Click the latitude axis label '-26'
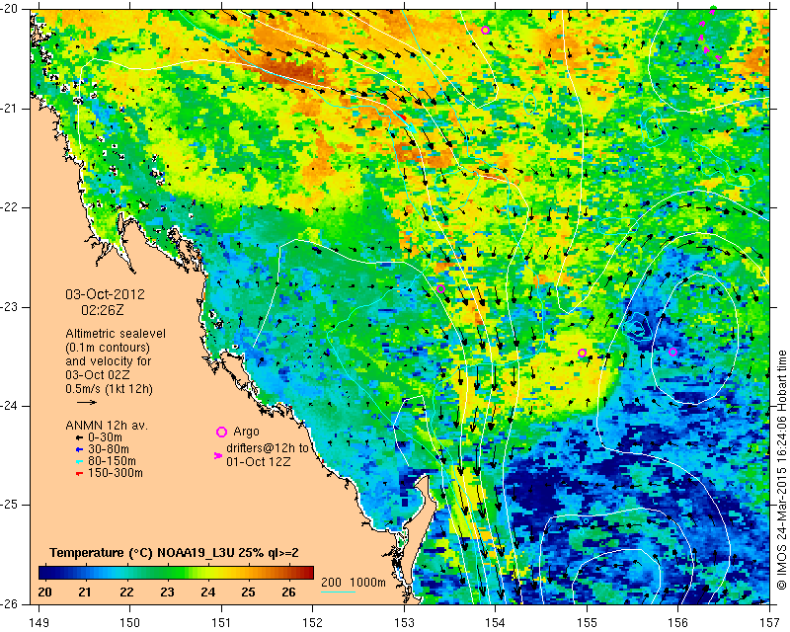The height and width of the screenshot is (632, 790). pyautogui.click(x=9, y=604)
